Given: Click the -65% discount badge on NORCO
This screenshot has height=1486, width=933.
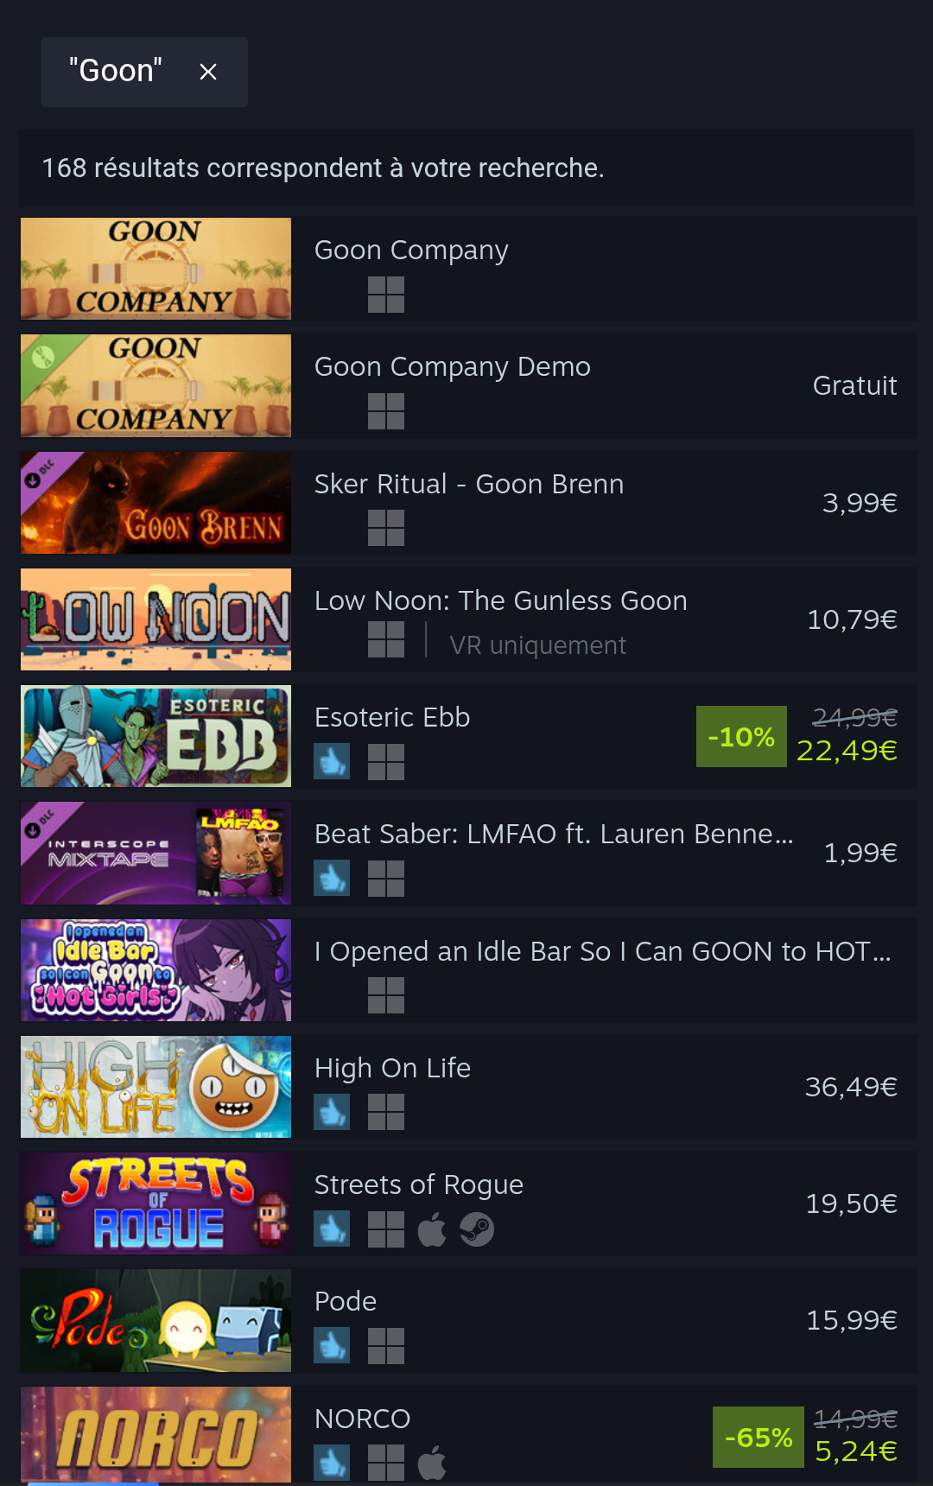Looking at the screenshot, I should [758, 1437].
